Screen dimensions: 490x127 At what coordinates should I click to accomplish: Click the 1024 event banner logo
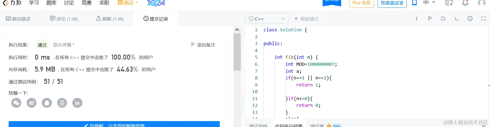156,3
